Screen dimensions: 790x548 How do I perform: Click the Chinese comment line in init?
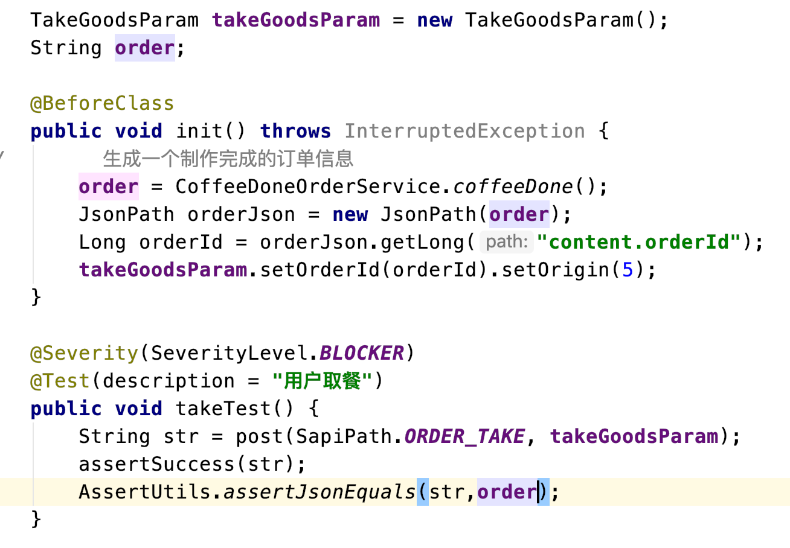tap(228, 159)
